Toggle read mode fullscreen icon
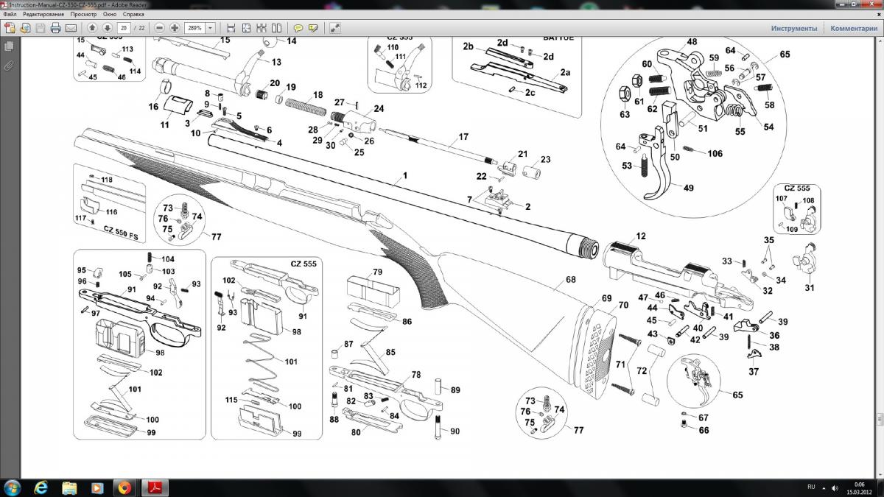The height and width of the screenshot is (497, 884). [x=335, y=28]
